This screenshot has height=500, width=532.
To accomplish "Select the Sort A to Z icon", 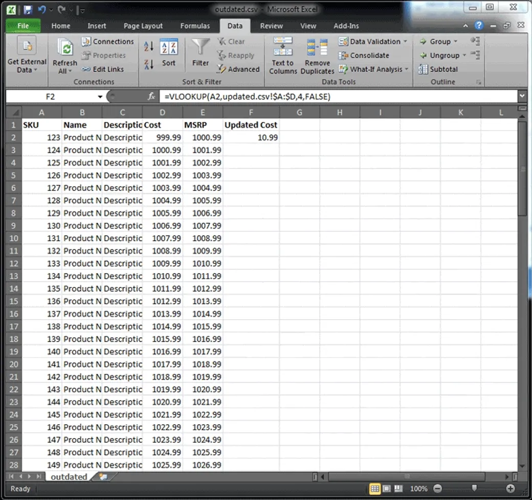I will pos(148,46).
